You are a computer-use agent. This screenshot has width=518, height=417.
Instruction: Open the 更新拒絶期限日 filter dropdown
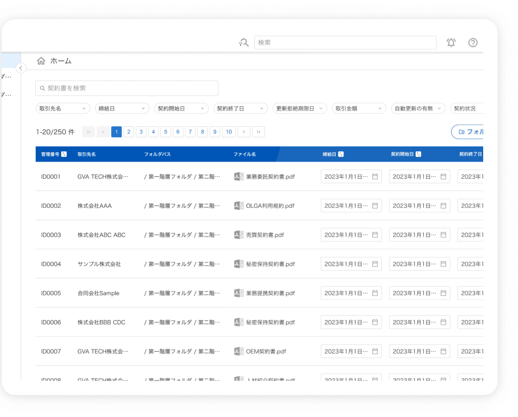pyautogui.click(x=300, y=109)
